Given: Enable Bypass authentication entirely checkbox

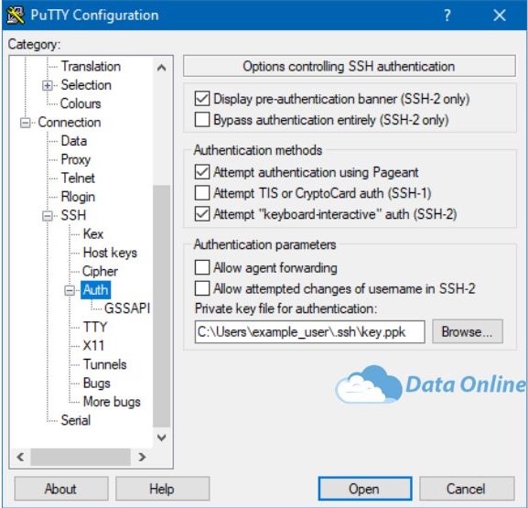Looking at the screenshot, I should pos(202,120).
